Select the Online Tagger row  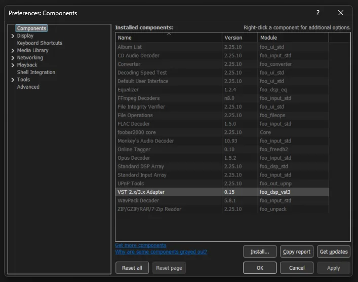(222, 149)
